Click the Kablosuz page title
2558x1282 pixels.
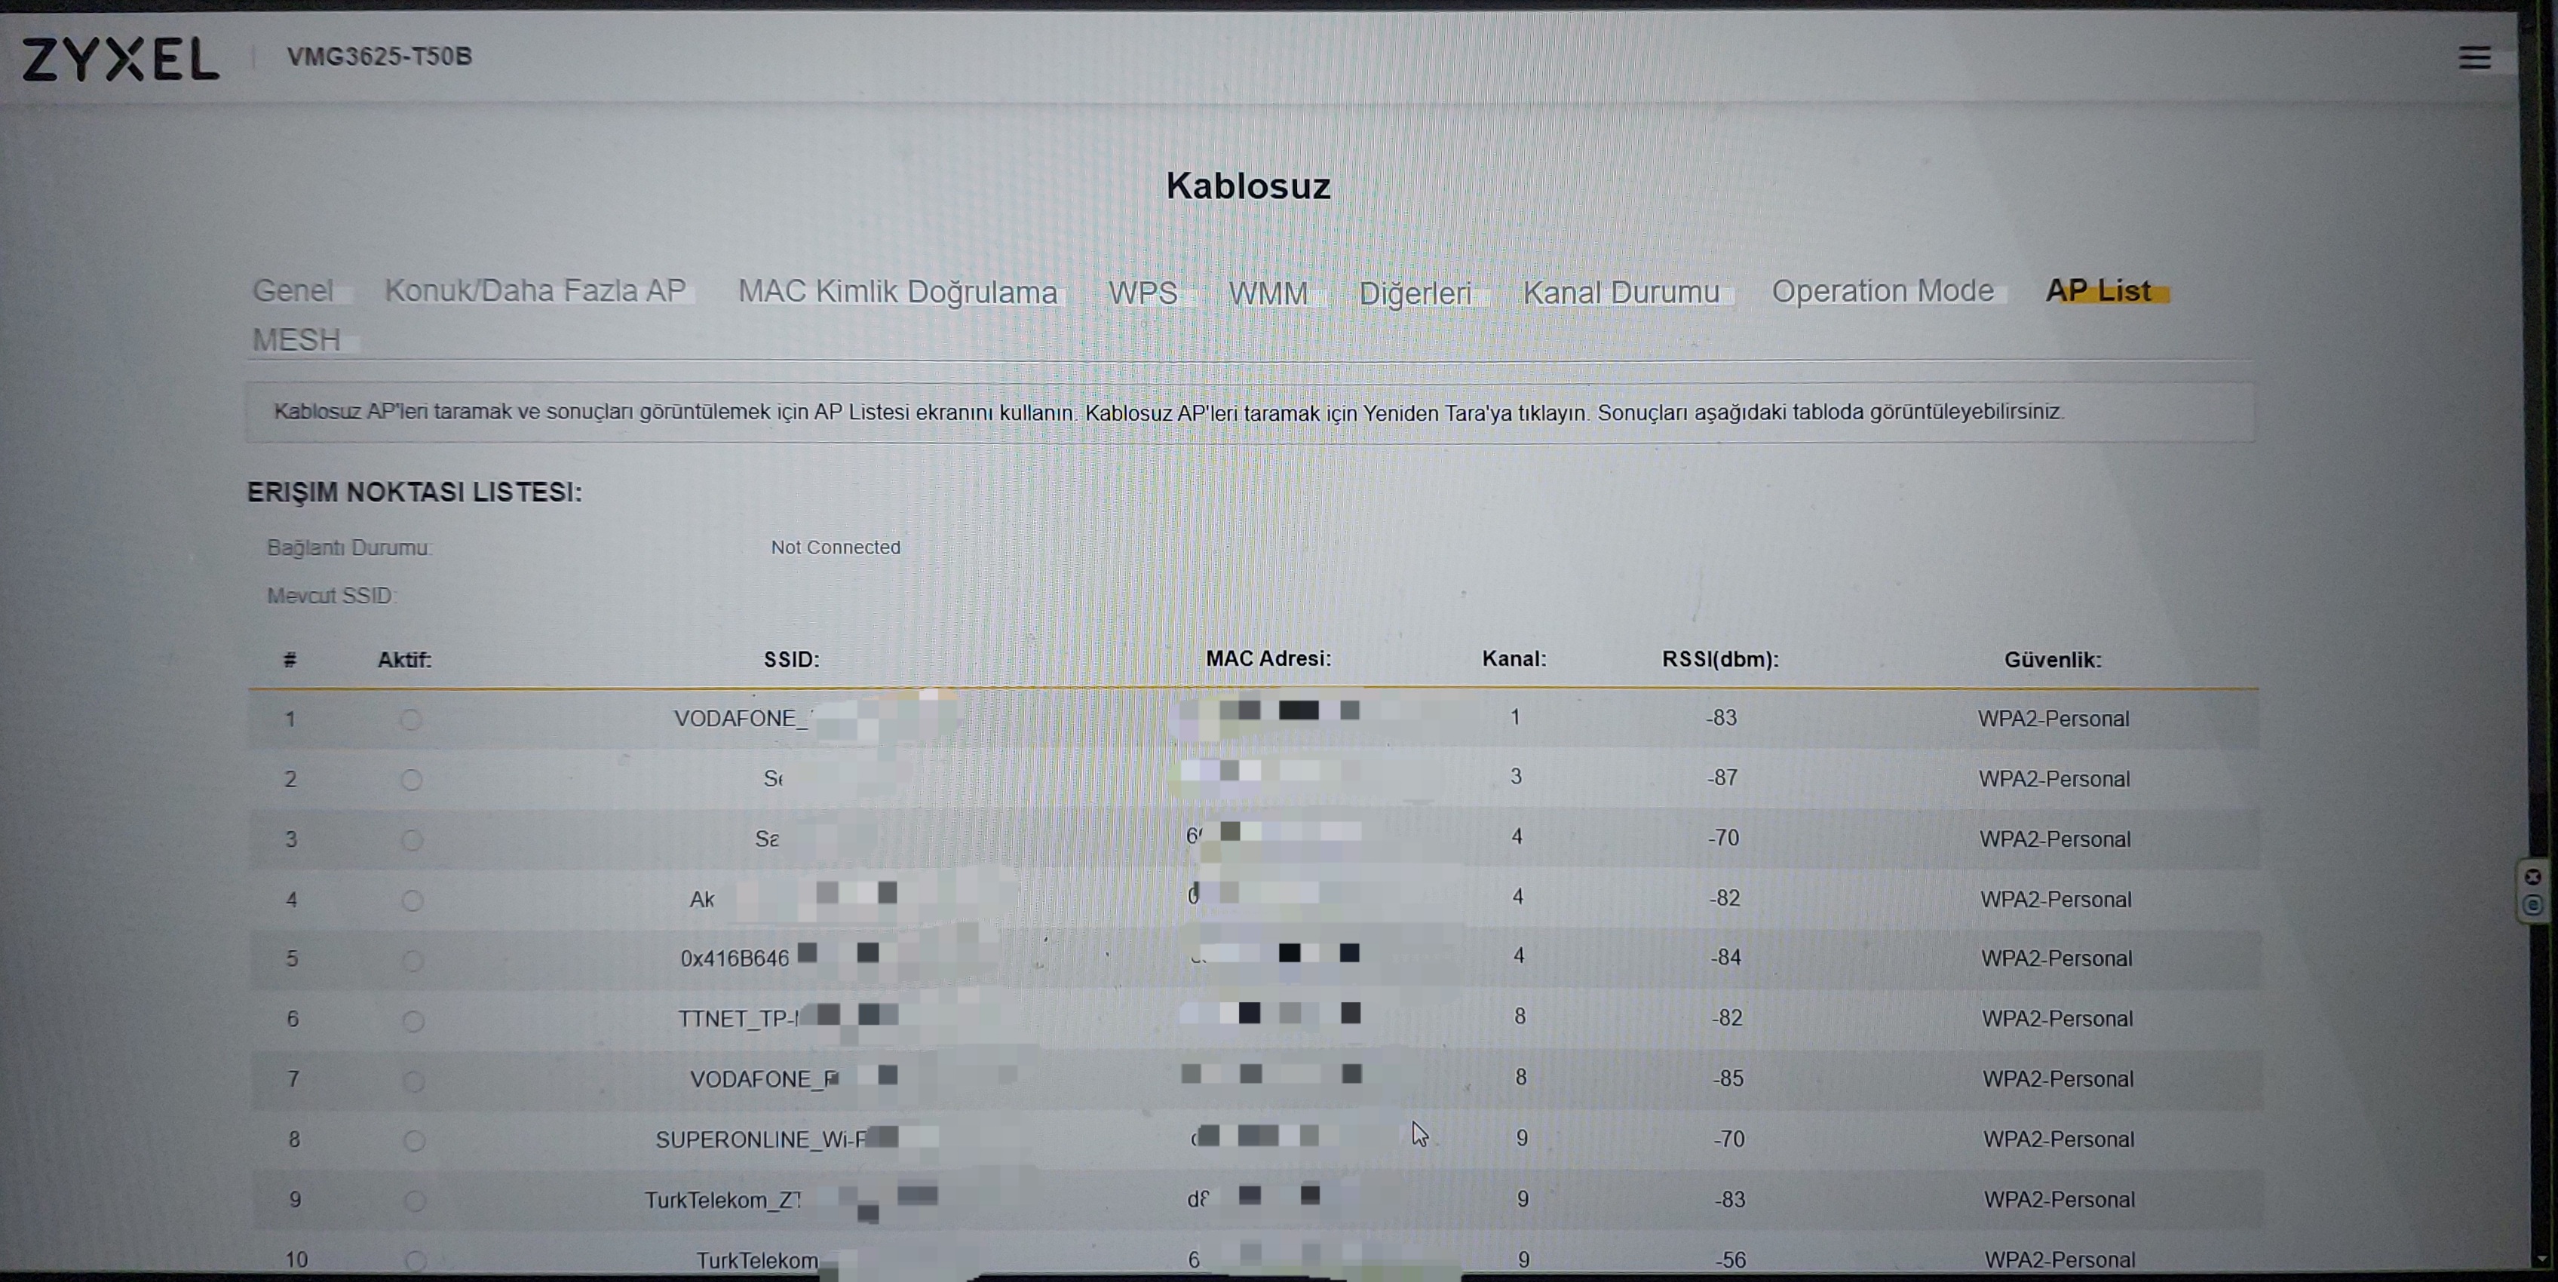pos(1248,186)
